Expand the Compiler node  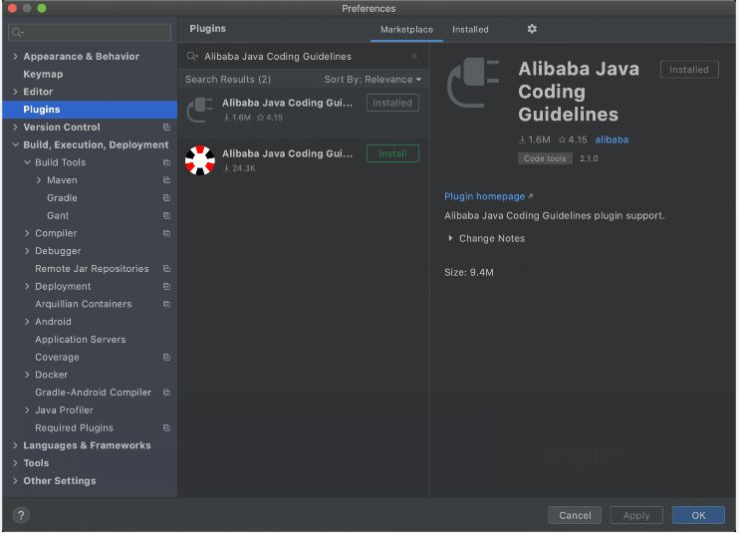(x=27, y=233)
